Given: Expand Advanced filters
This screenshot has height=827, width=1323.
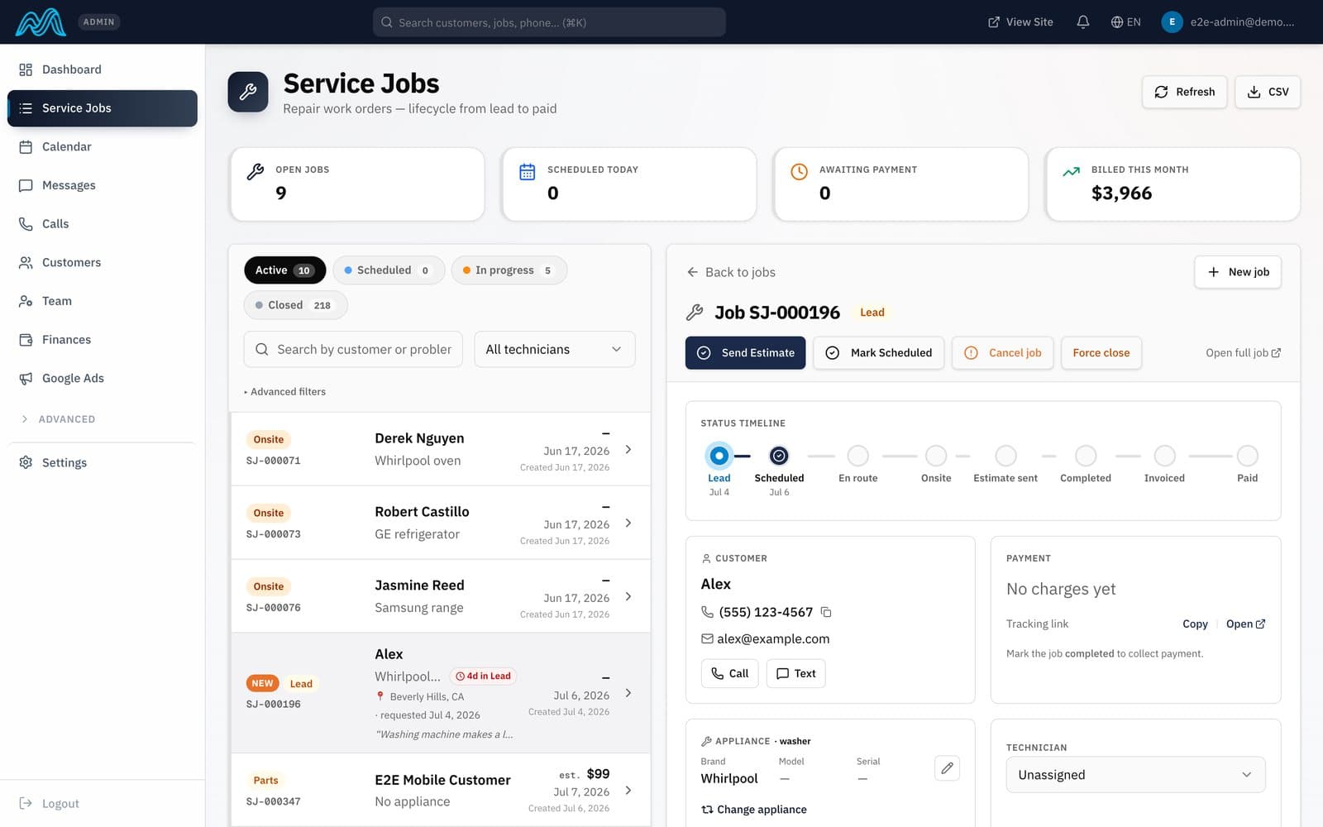Looking at the screenshot, I should tap(284, 392).
